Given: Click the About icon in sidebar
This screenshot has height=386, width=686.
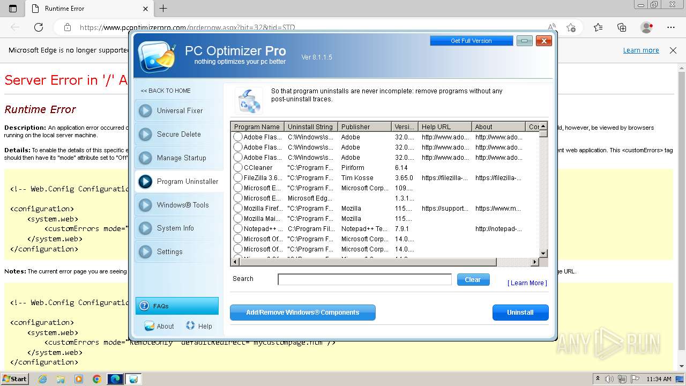Looking at the screenshot, I should coord(150,326).
